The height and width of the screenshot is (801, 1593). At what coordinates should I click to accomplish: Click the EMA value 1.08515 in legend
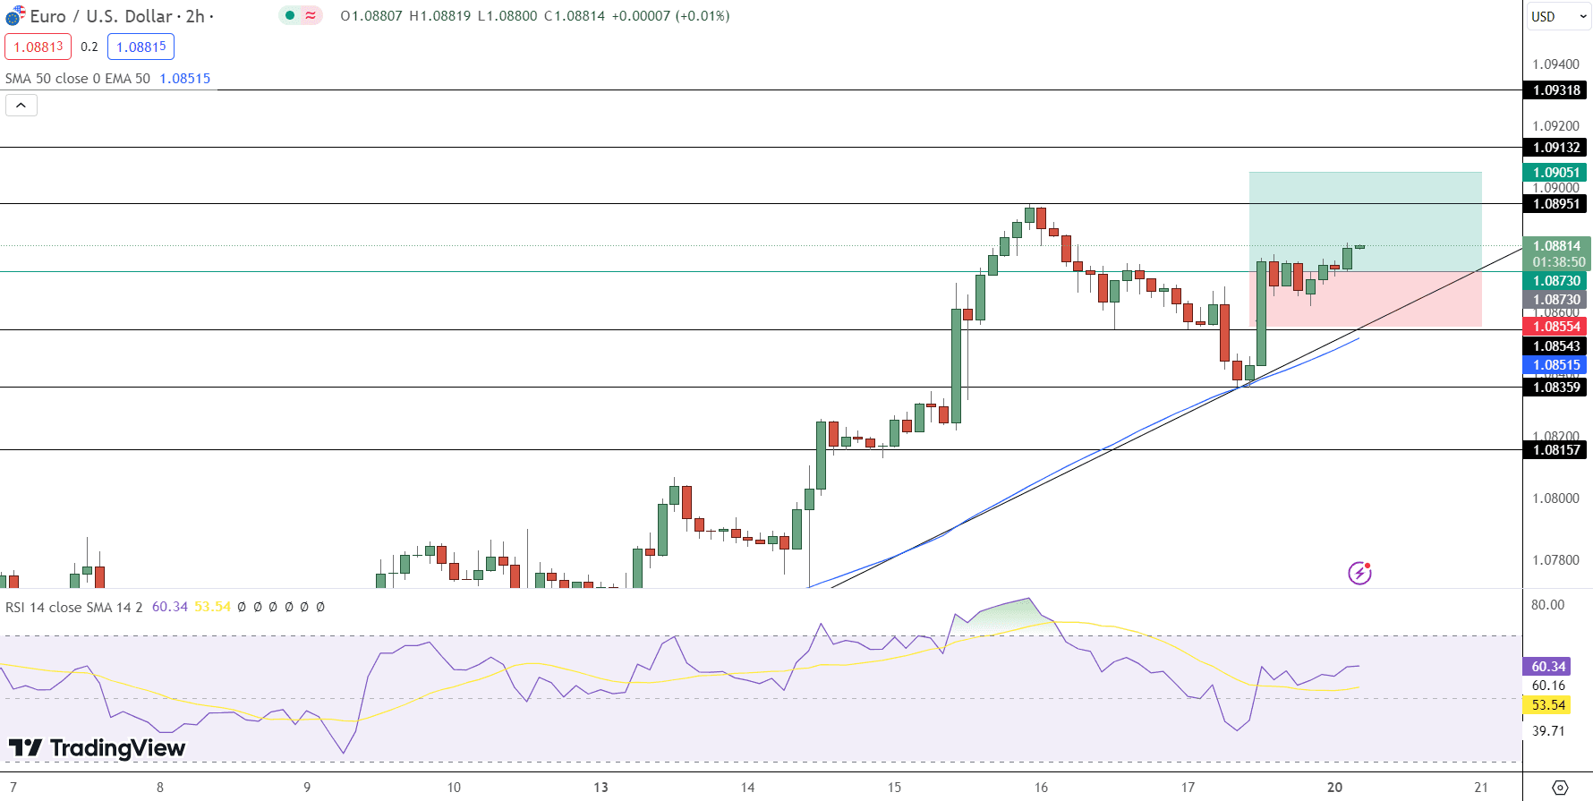click(184, 79)
